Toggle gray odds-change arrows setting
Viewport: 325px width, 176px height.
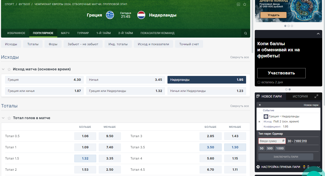coord(308,167)
